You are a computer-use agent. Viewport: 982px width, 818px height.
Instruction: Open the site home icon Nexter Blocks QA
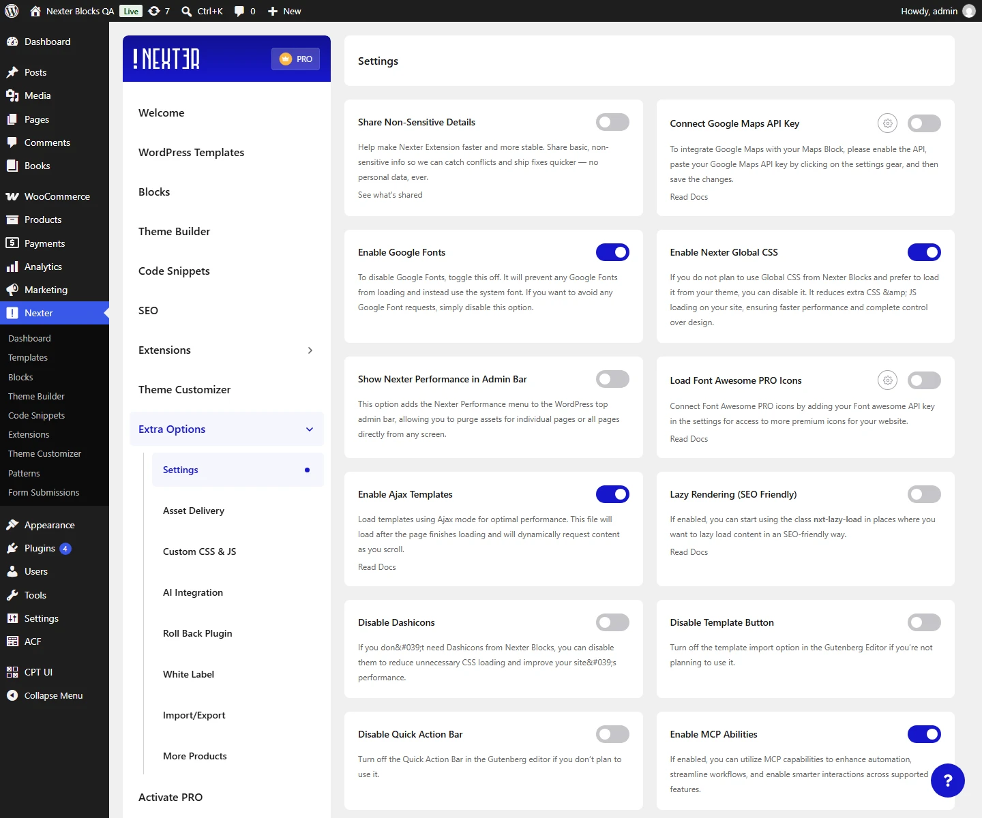click(35, 11)
